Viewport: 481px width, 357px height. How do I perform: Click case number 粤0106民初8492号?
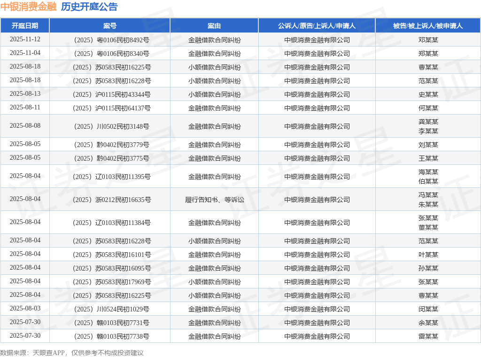(x=112, y=40)
